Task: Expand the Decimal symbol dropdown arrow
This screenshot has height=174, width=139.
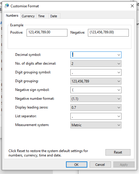Action: click(119, 55)
